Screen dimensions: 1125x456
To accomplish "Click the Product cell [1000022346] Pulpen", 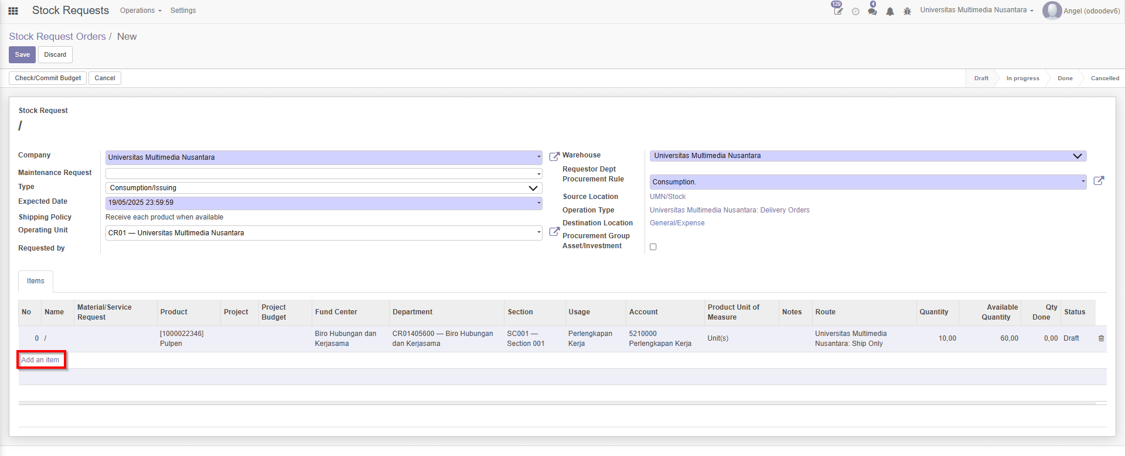I will (188, 338).
